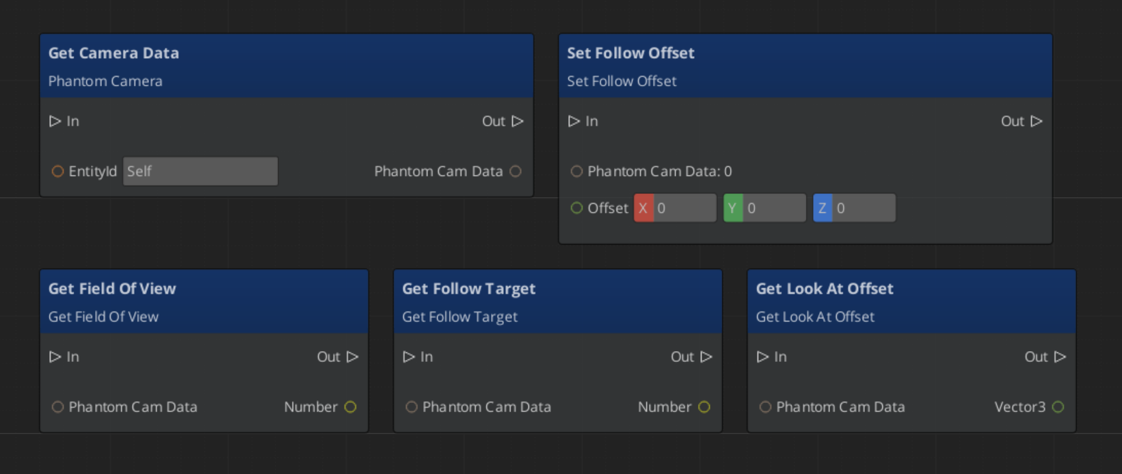Screen dimensions: 1122x474
Task: Click the Vector3 output pin on Get Look At Offset
Action: tap(1058, 407)
